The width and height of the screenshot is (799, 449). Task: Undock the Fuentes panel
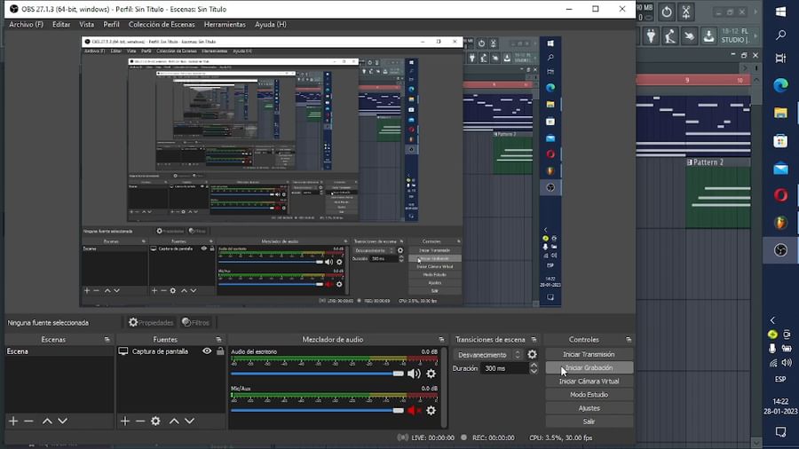[x=218, y=340]
